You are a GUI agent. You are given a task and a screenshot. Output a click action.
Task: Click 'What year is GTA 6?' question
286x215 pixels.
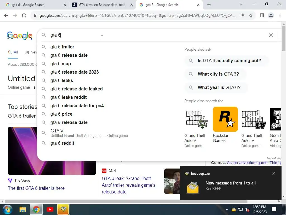click(x=216, y=87)
